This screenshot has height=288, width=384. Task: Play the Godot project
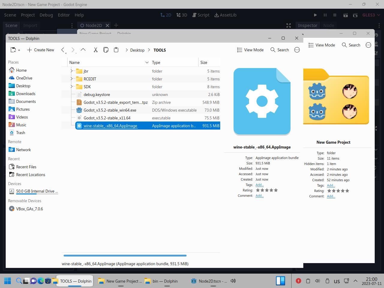tap(315, 15)
